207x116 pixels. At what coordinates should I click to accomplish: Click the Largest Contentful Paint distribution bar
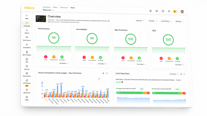[133, 93]
